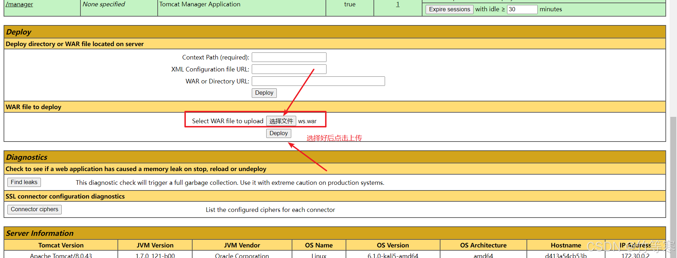
Task: Click Deploy button under WAR or Directory URL
Action: (264, 93)
